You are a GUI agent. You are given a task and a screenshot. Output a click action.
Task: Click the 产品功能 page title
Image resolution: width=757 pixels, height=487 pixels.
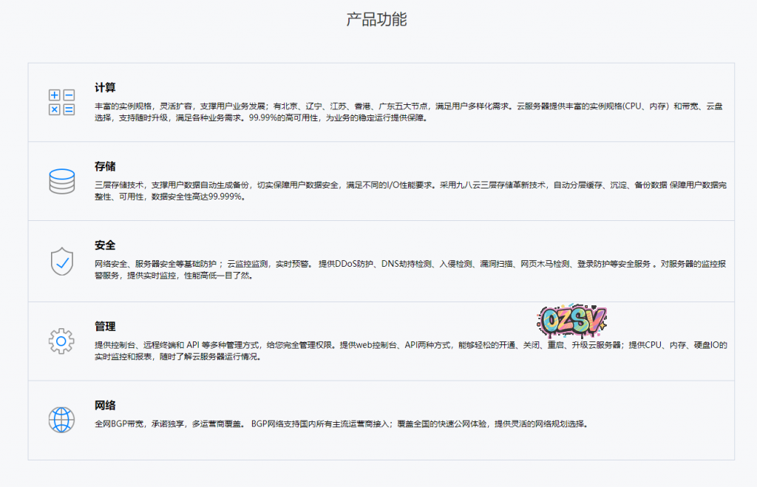click(377, 19)
